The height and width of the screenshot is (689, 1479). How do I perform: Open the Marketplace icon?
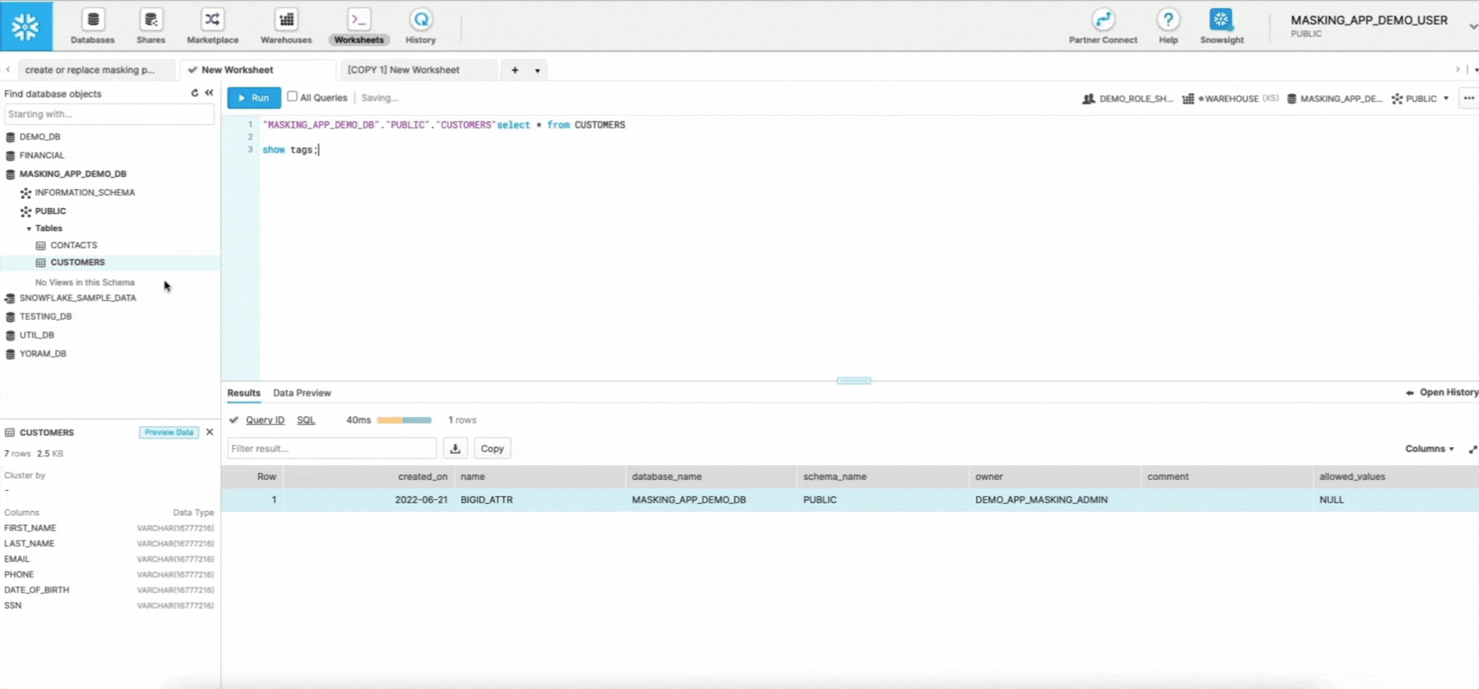[212, 20]
